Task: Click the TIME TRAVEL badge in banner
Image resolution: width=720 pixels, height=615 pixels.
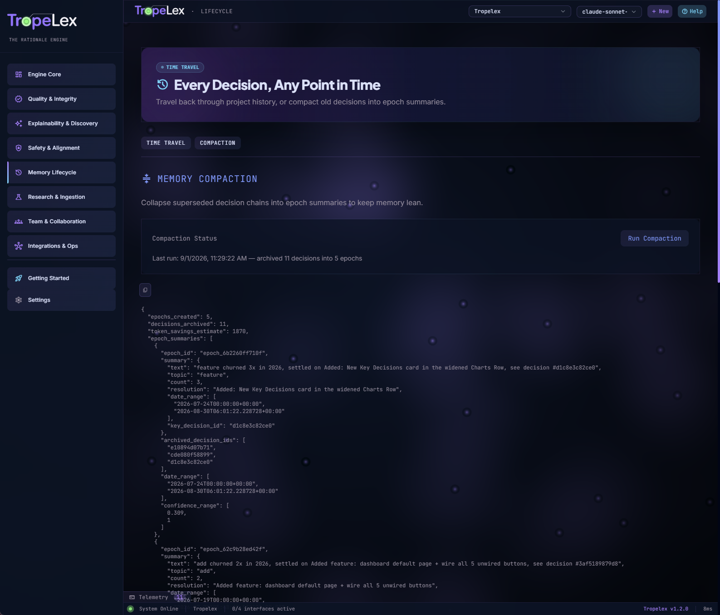Action: pos(180,67)
